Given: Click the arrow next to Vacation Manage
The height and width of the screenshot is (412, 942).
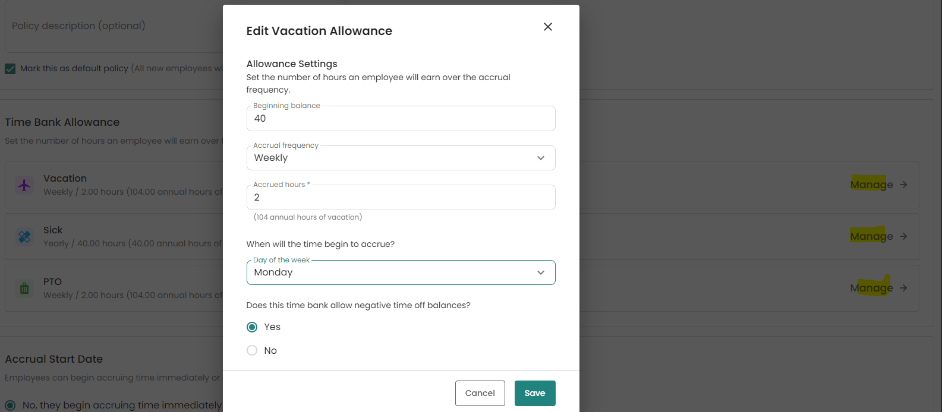Looking at the screenshot, I should click(x=903, y=185).
